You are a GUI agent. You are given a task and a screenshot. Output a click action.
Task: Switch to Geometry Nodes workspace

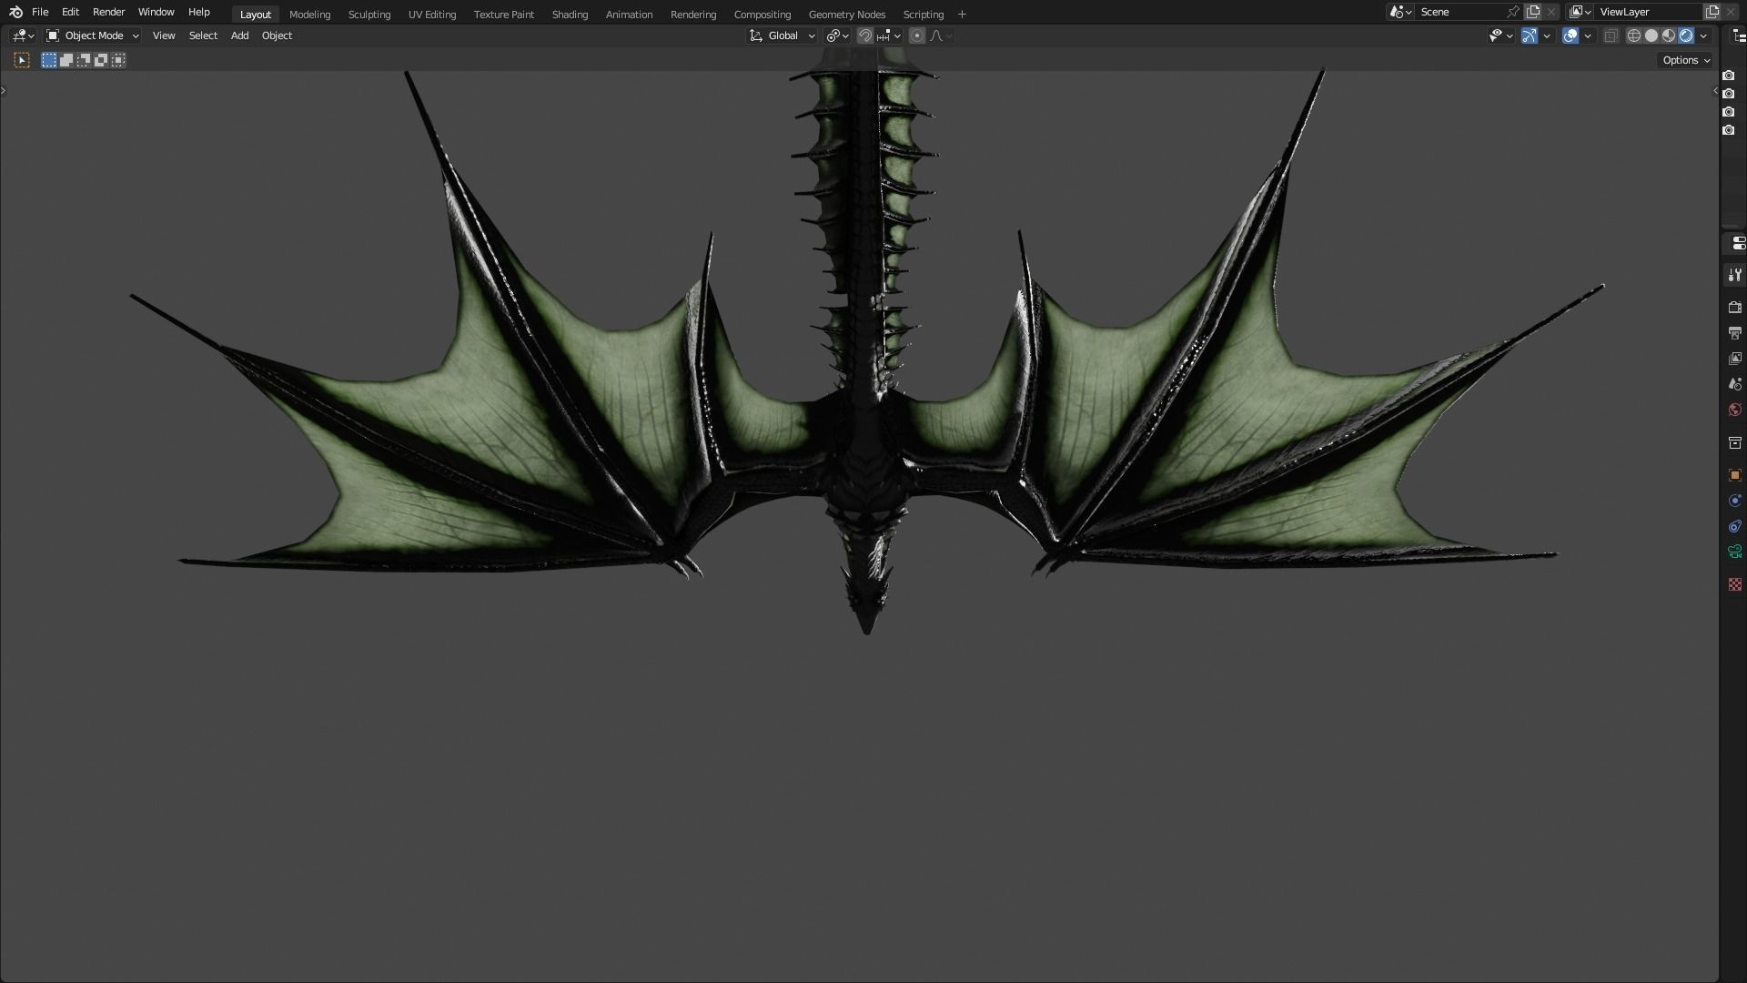[x=846, y=14]
